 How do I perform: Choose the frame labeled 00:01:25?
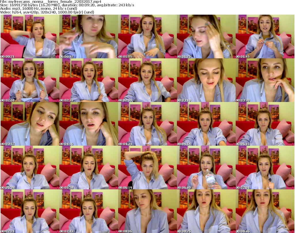[206, 36]
